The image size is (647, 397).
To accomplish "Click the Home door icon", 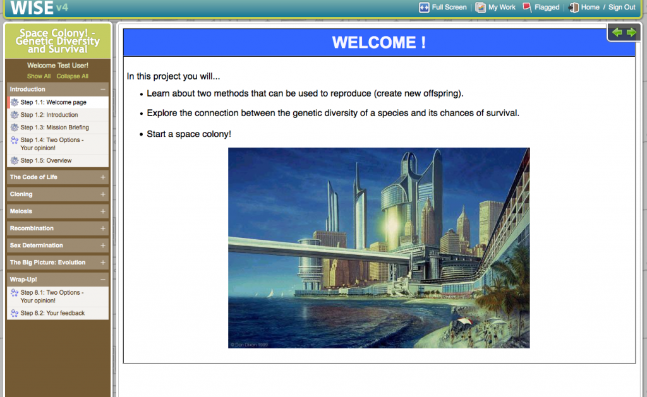I will pos(574,8).
